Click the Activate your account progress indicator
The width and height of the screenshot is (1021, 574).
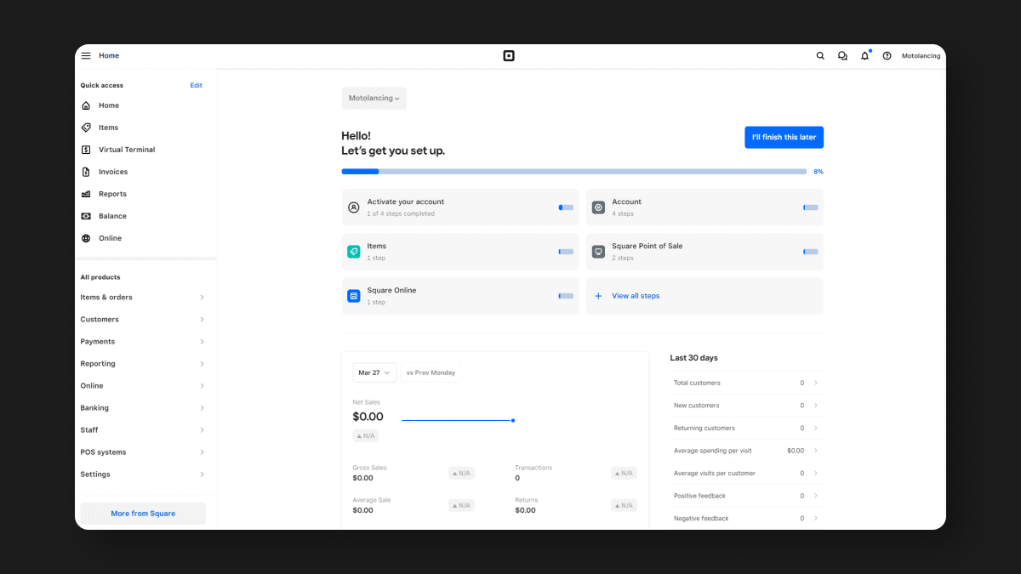(566, 207)
